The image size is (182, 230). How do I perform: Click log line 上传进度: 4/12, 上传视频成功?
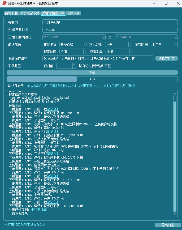tap(31, 195)
